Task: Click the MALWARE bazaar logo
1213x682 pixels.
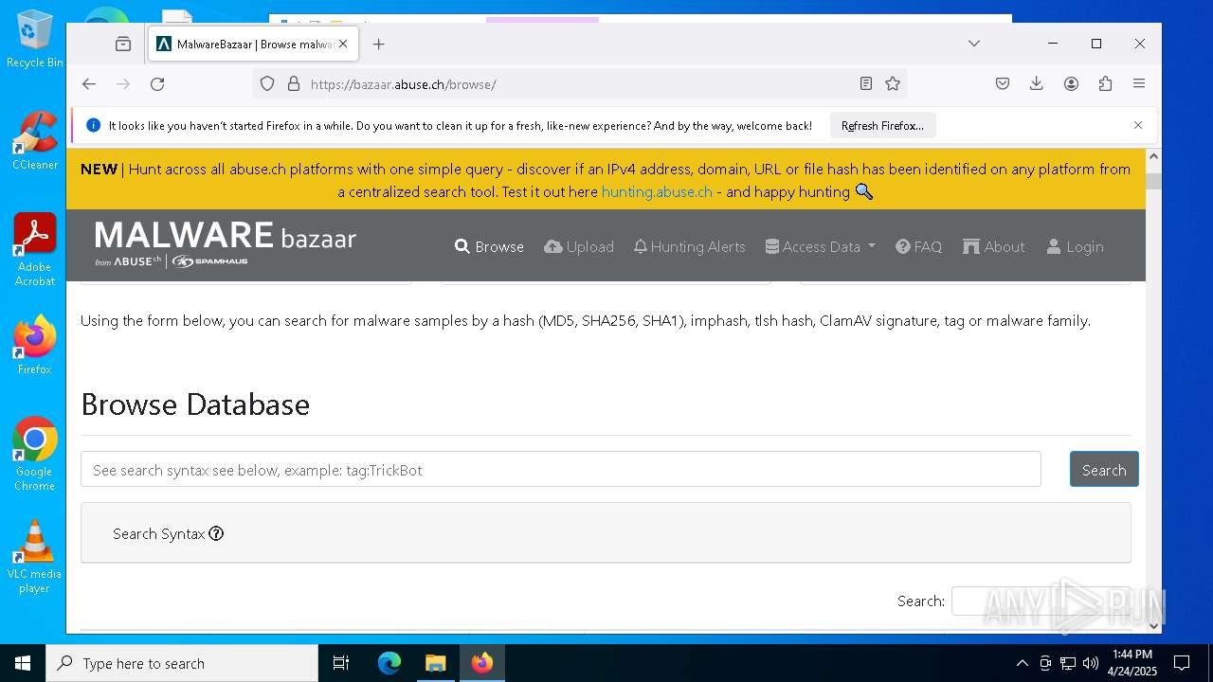Action: [x=226, y=244]
